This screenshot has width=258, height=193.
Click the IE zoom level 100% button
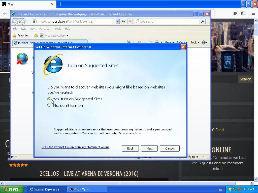click(194, 157)
